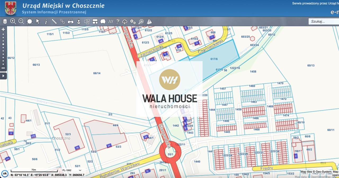Open the map layers panel
This screenshot has width=339, height=178.
click(x=5, y=21)
